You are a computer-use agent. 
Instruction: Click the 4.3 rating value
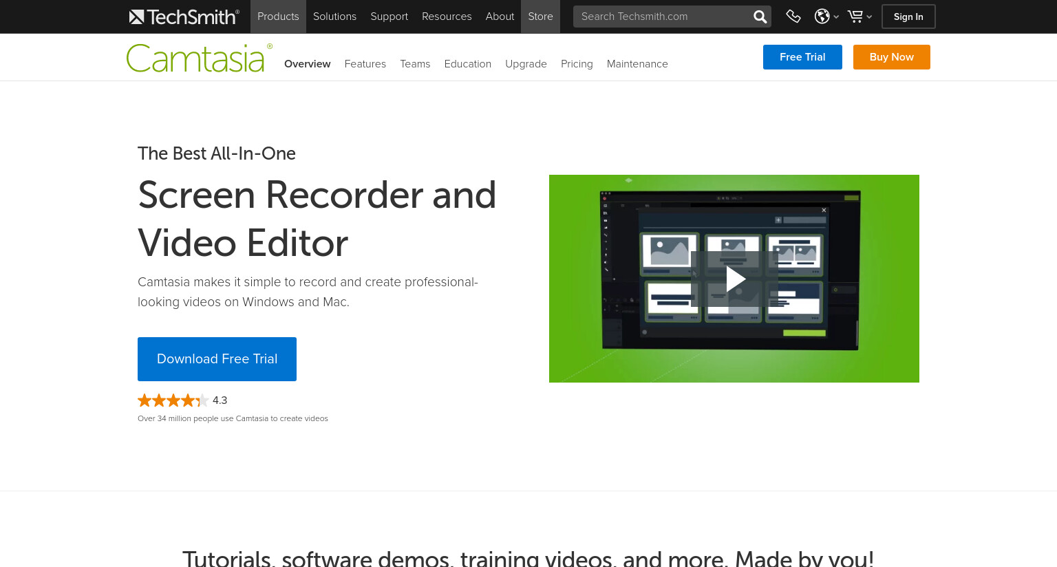(220, 400)
